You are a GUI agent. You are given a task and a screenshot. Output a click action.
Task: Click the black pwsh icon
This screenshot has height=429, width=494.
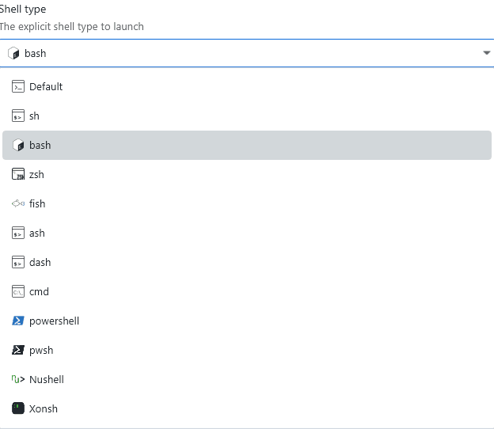coord(18,350)
